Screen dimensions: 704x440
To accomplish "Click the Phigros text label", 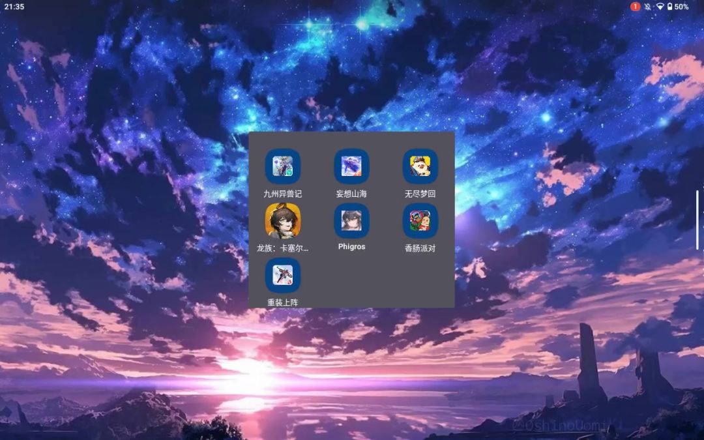I will click(x=351, y=247).
